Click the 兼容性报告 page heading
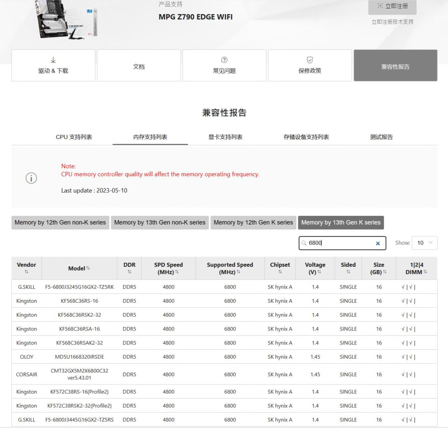This screenshot has width=448, height=428. click(224, 112)
